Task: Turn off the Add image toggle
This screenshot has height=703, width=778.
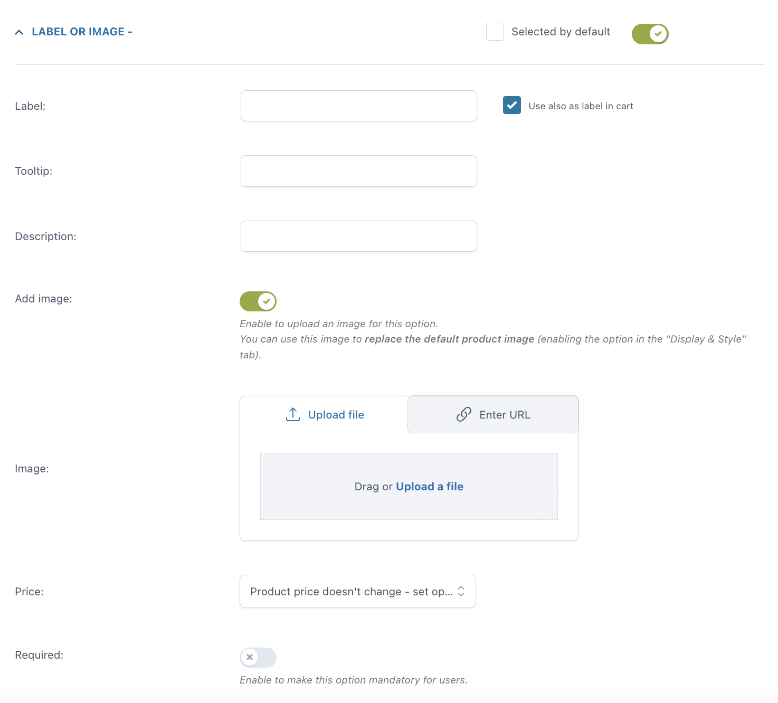Action: coord(258,301)
